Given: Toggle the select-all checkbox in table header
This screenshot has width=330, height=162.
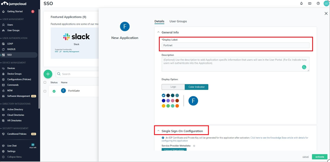Looking at the screenshot, I should click(45, 82).
